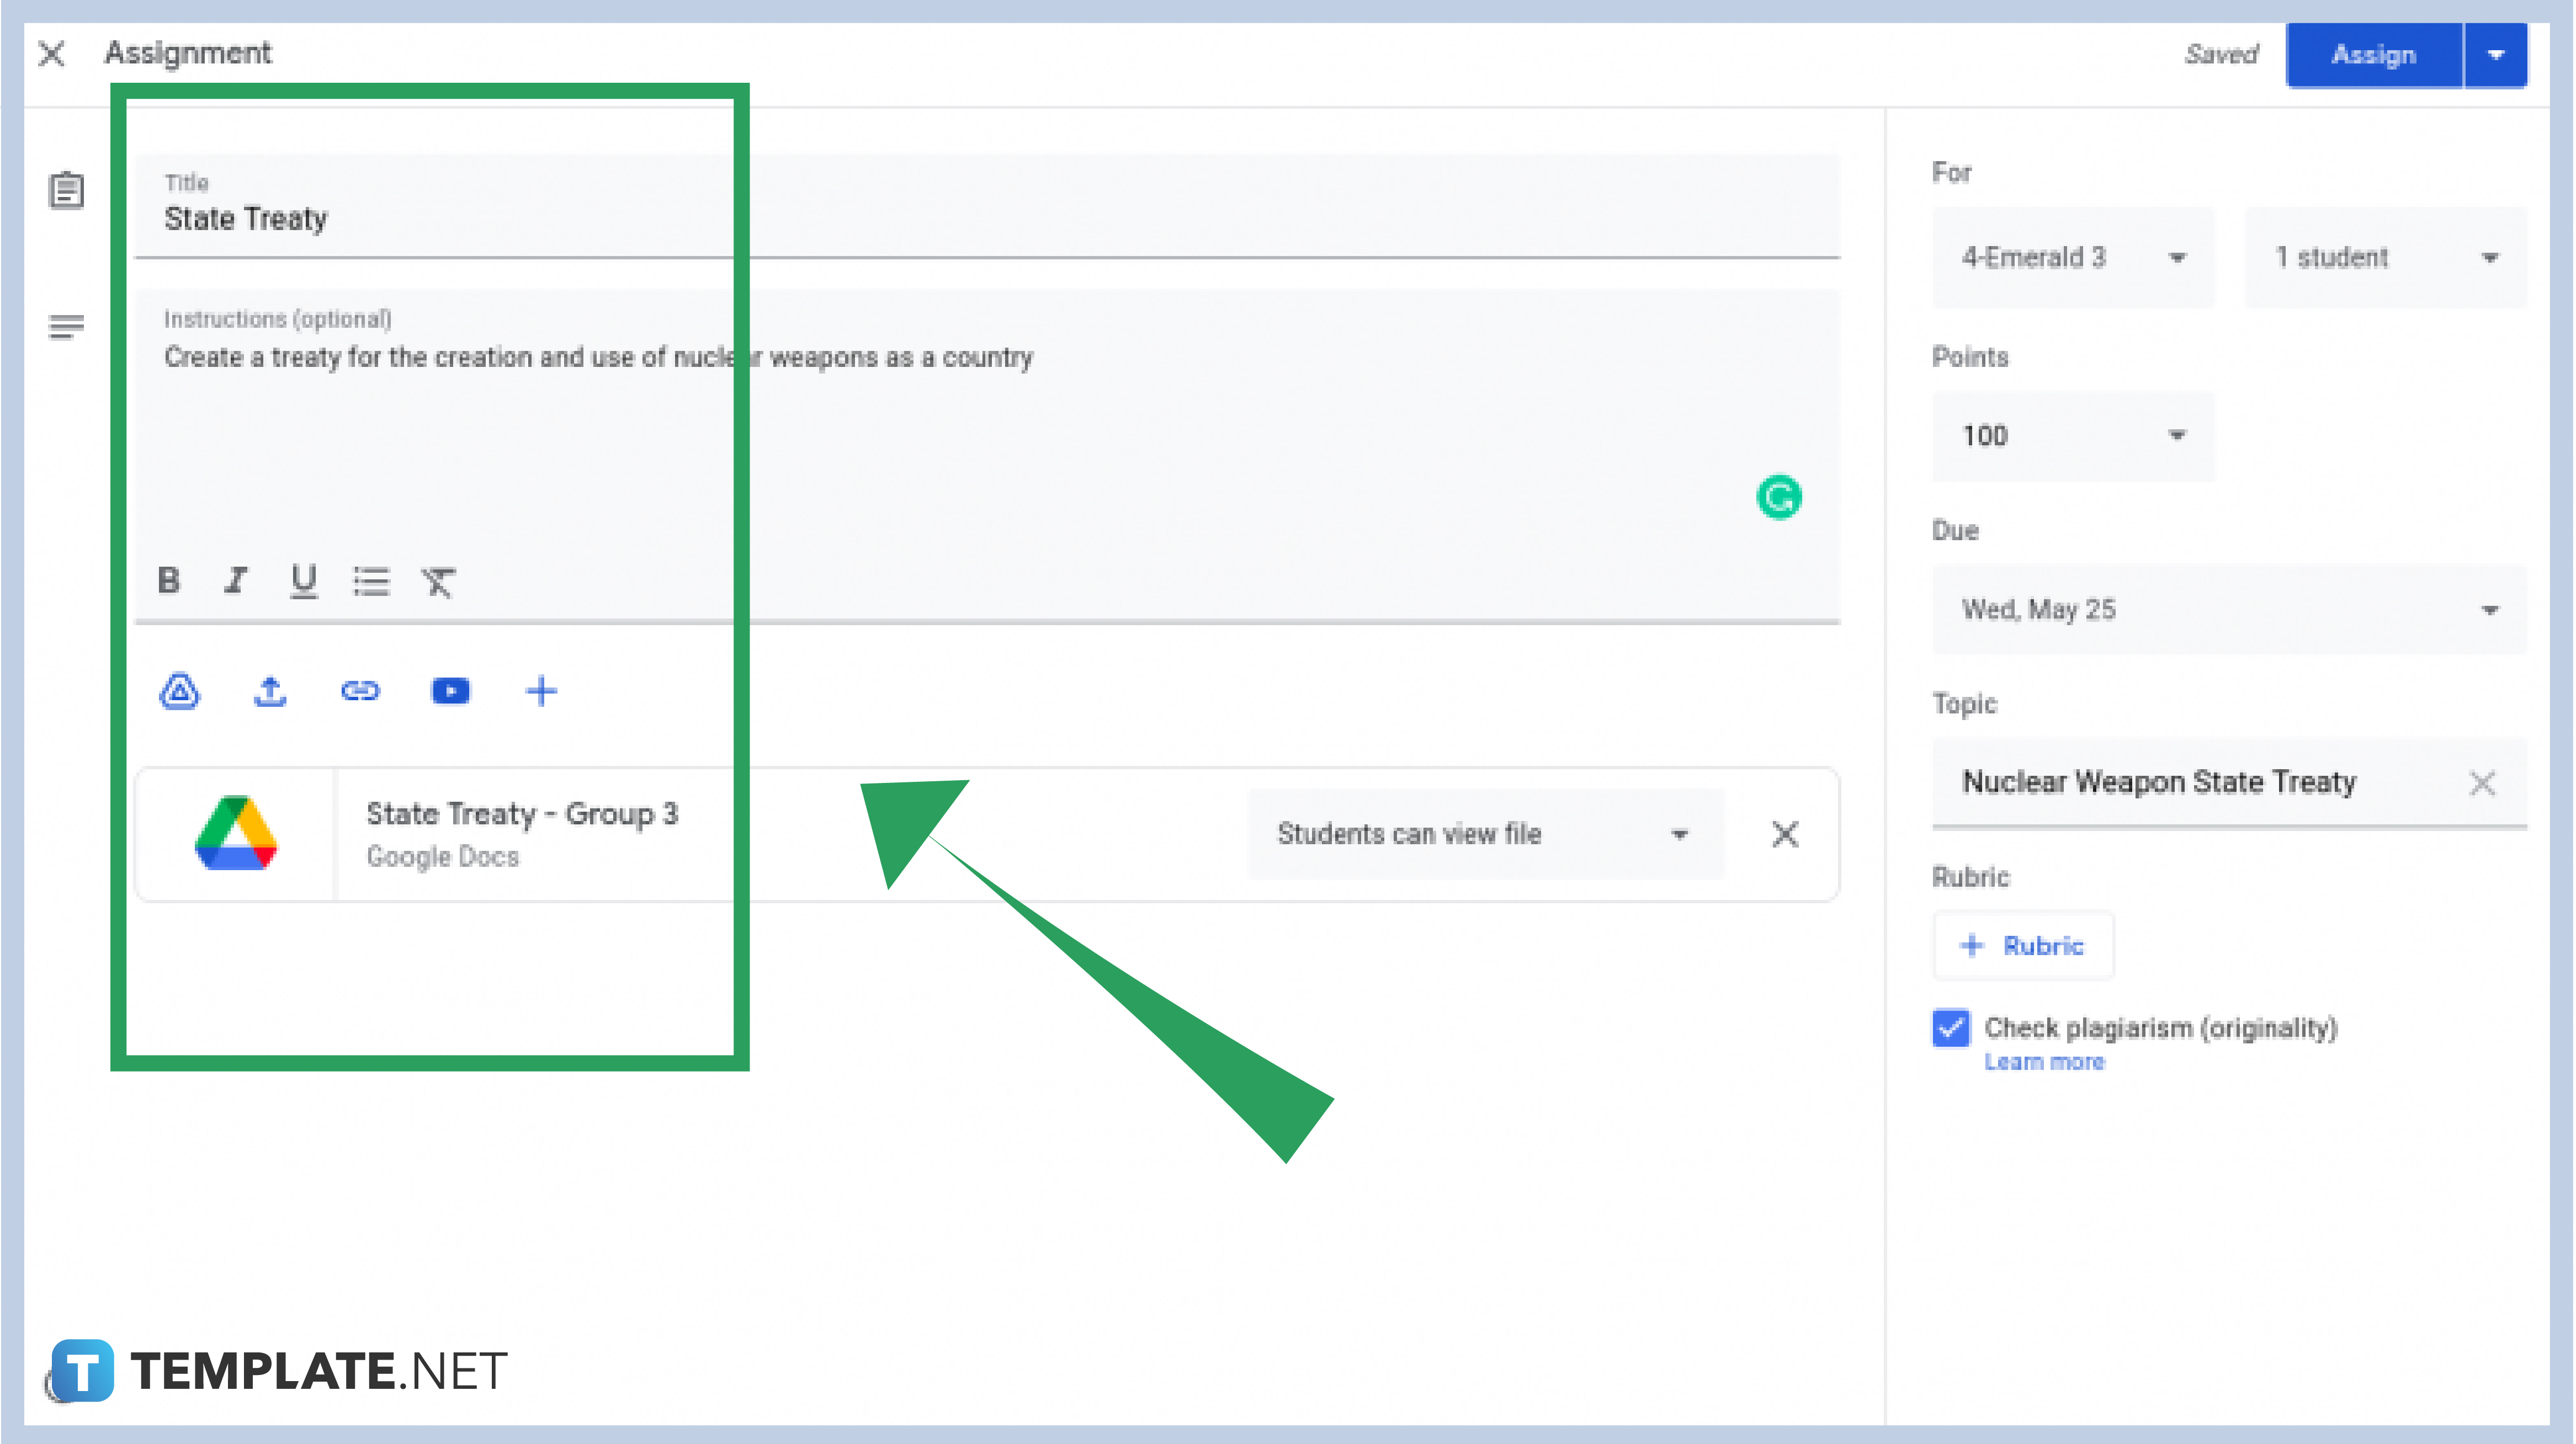Image resolution: width=2576 pixels, height=1444 pixels.
Task: Clear formatting in instructions box
Action: 438,581
